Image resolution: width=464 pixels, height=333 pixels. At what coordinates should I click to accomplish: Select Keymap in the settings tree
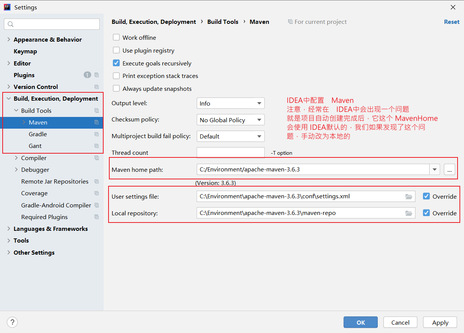click(25, 51)
